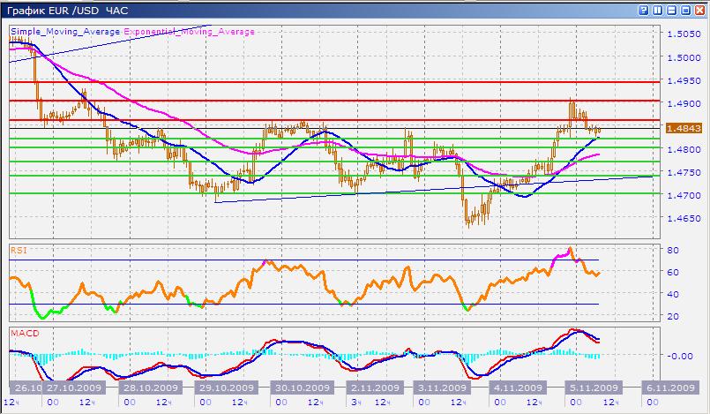Click the MACD indicator panel label

coord(22,334)
